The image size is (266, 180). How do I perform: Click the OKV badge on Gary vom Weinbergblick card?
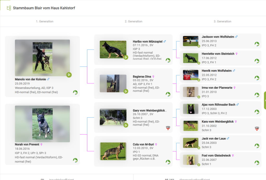[168, 128]
